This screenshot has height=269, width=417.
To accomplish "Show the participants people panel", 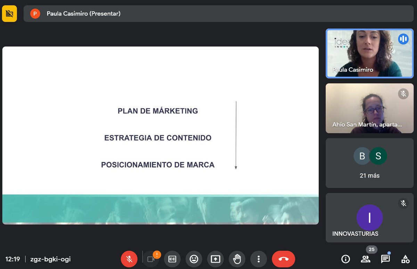I will pos(366,259).
